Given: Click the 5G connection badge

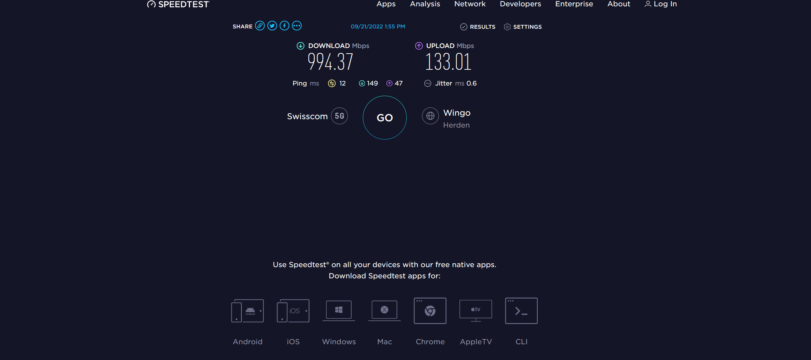Looking at the screenshot, I should (339, 116).
